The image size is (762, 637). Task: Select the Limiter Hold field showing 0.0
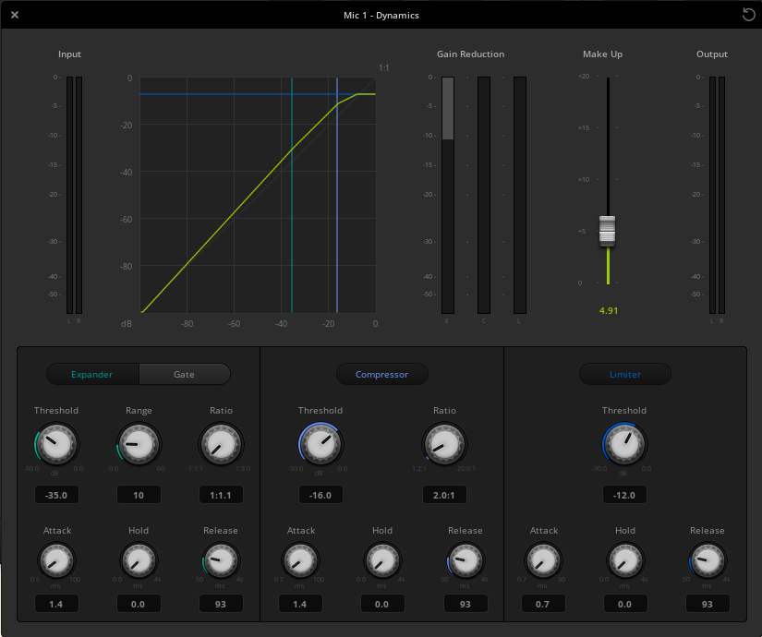[x=625, y=604]
